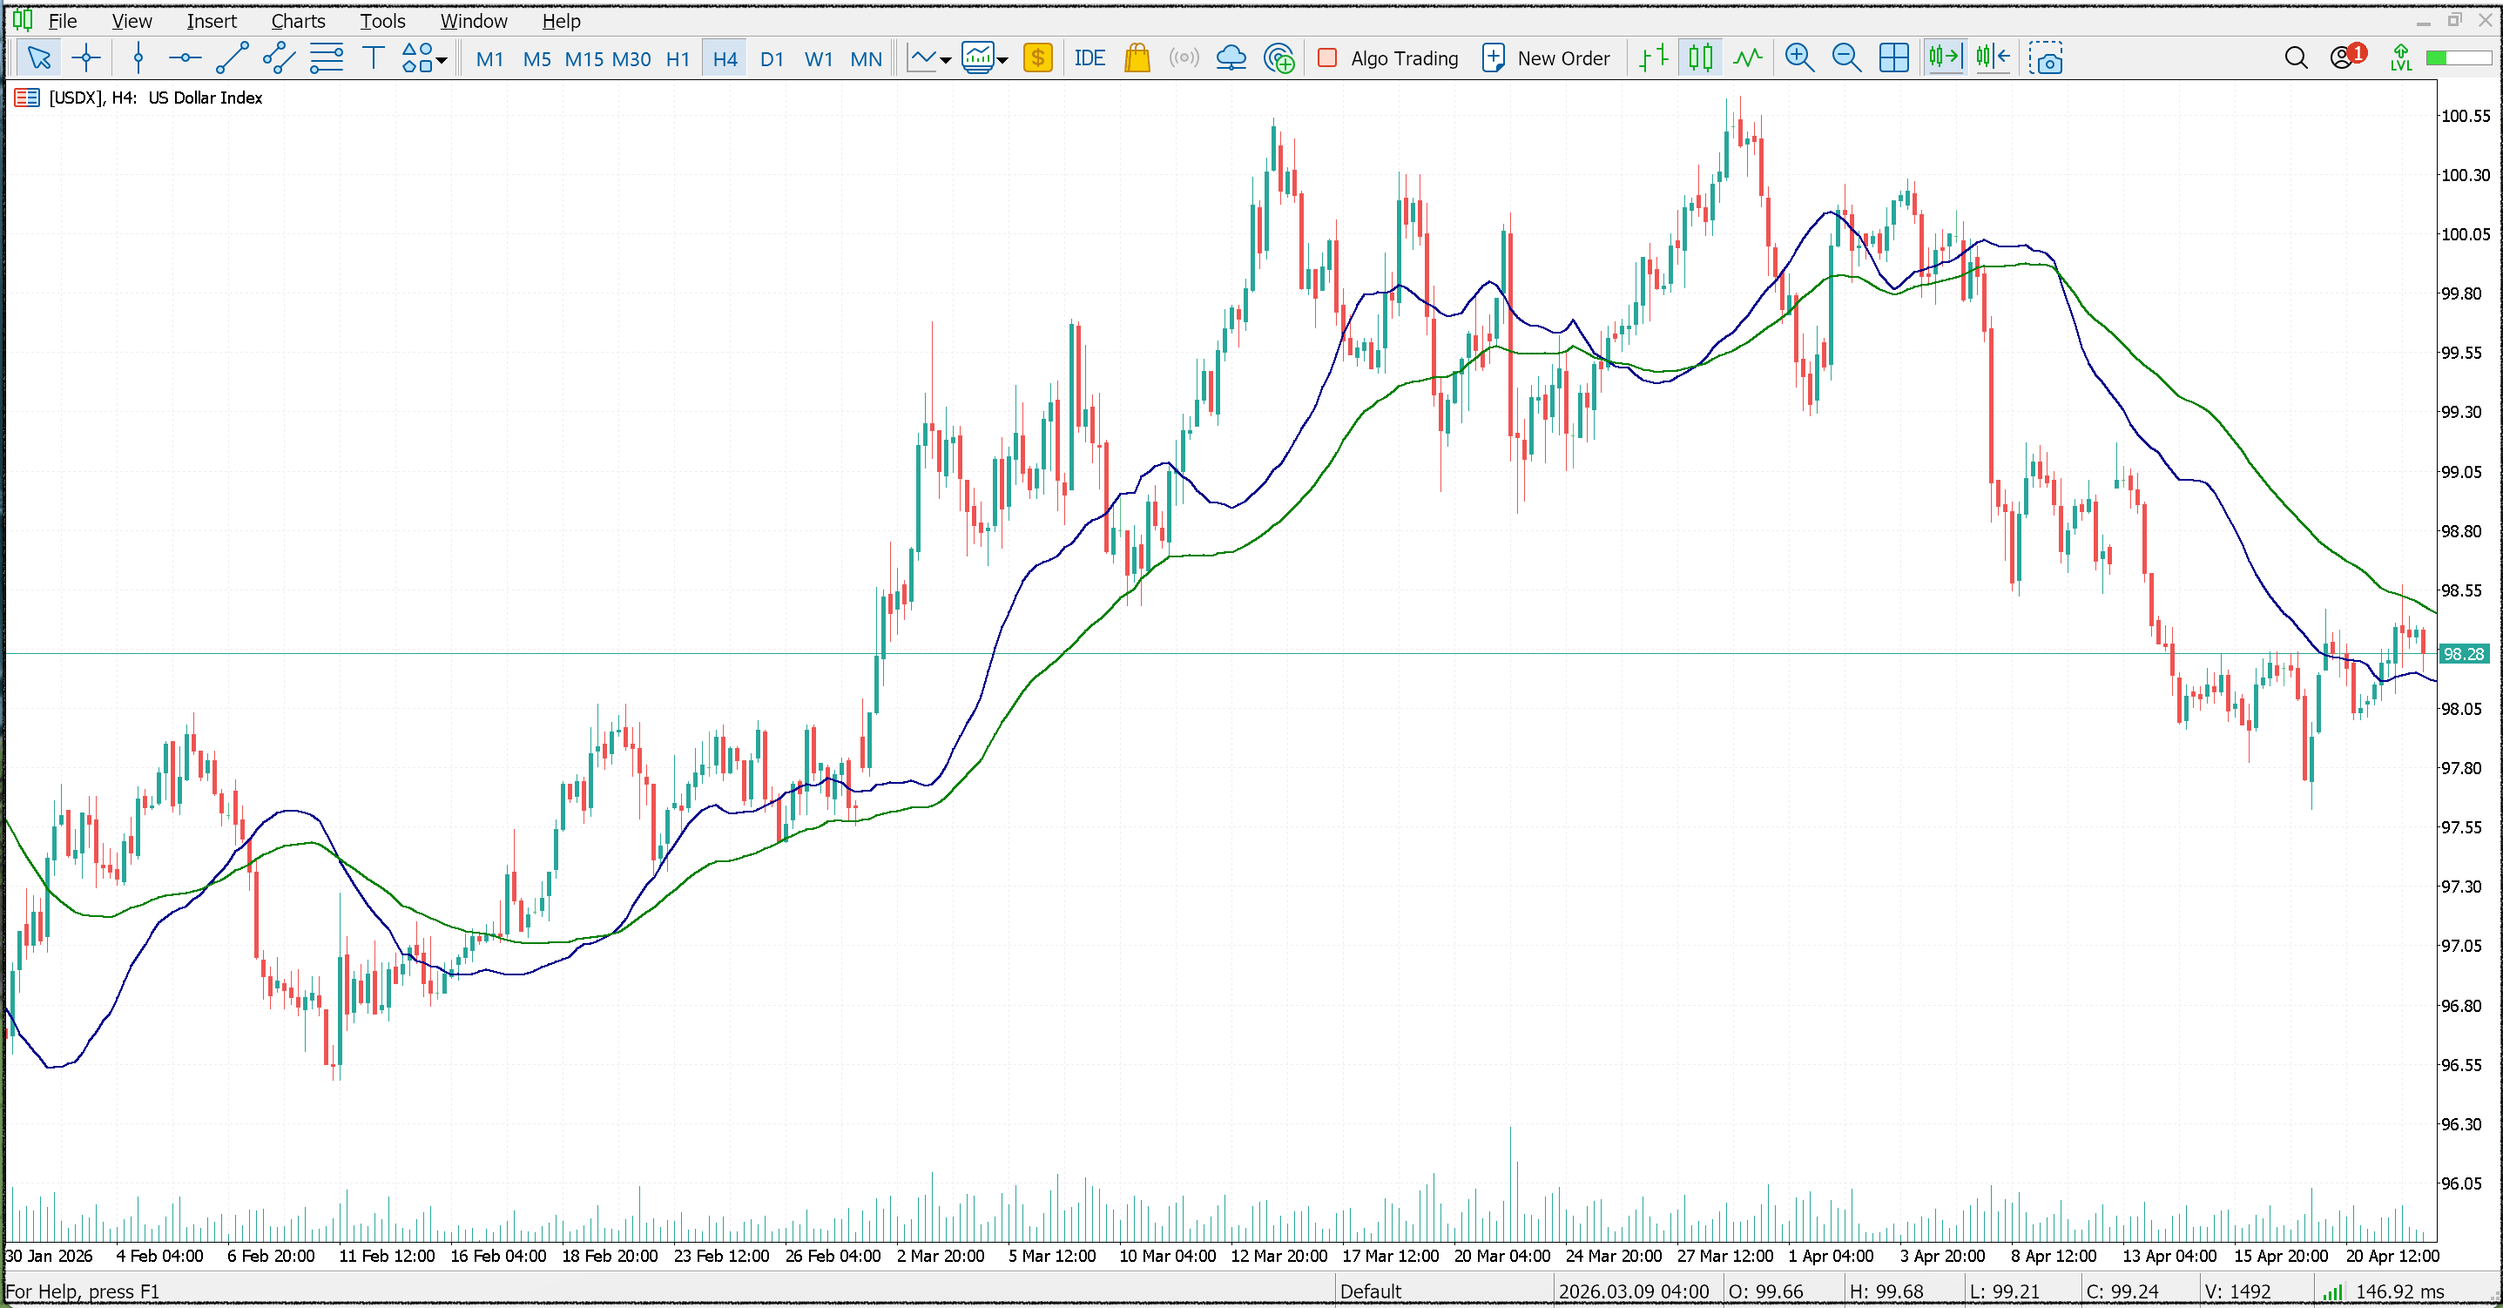Activate the crosshair tool
Image resolution: width=2503 pixels, height=1308 pixels.
click(x=86, y=58)
